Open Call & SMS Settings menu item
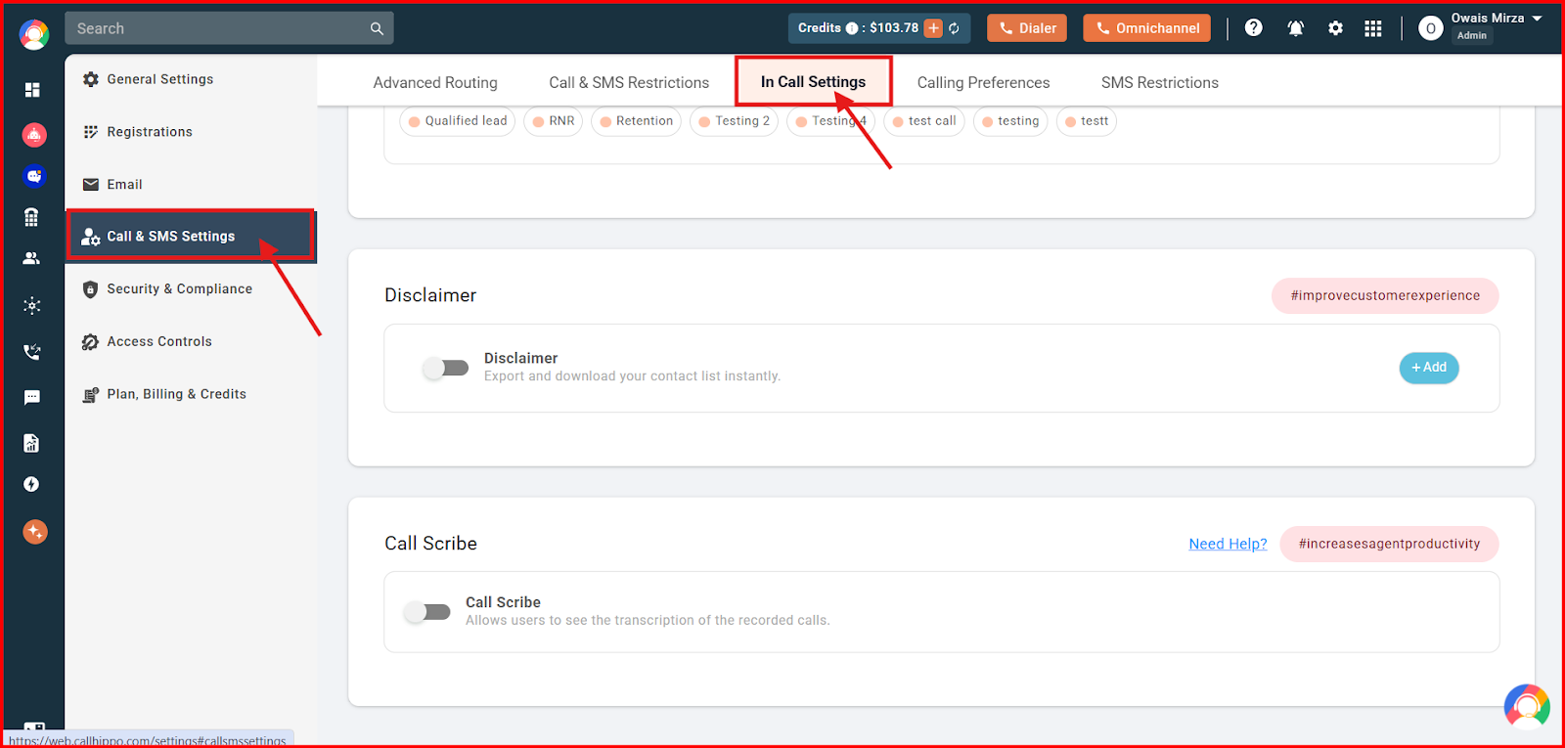This screenshot has height=748, width=1565. click(x=191, y=237)
